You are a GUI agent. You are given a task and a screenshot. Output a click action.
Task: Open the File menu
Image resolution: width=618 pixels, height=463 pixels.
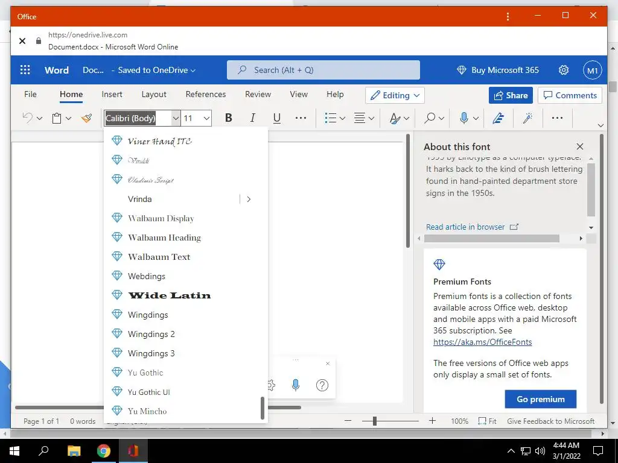coord(30,95)
